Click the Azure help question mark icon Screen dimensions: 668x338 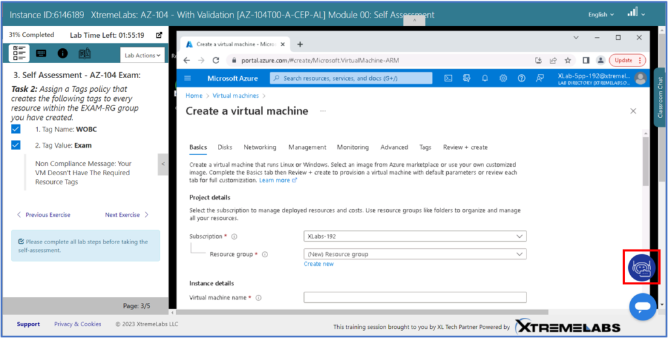(521, 78)
